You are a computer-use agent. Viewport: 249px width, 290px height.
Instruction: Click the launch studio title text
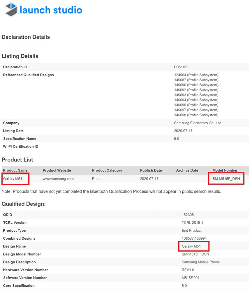(x=50, y=10)
